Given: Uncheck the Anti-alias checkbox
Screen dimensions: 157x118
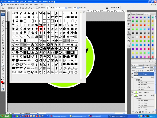Looking at the screenshot, I should 80,8.
